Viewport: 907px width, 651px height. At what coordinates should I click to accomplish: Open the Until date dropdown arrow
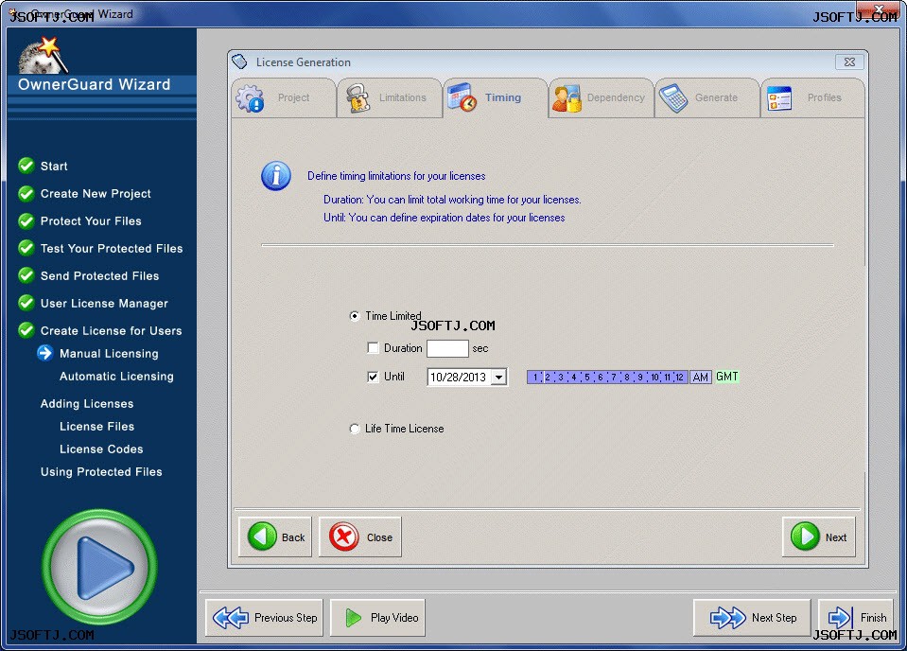pos(498,378)
